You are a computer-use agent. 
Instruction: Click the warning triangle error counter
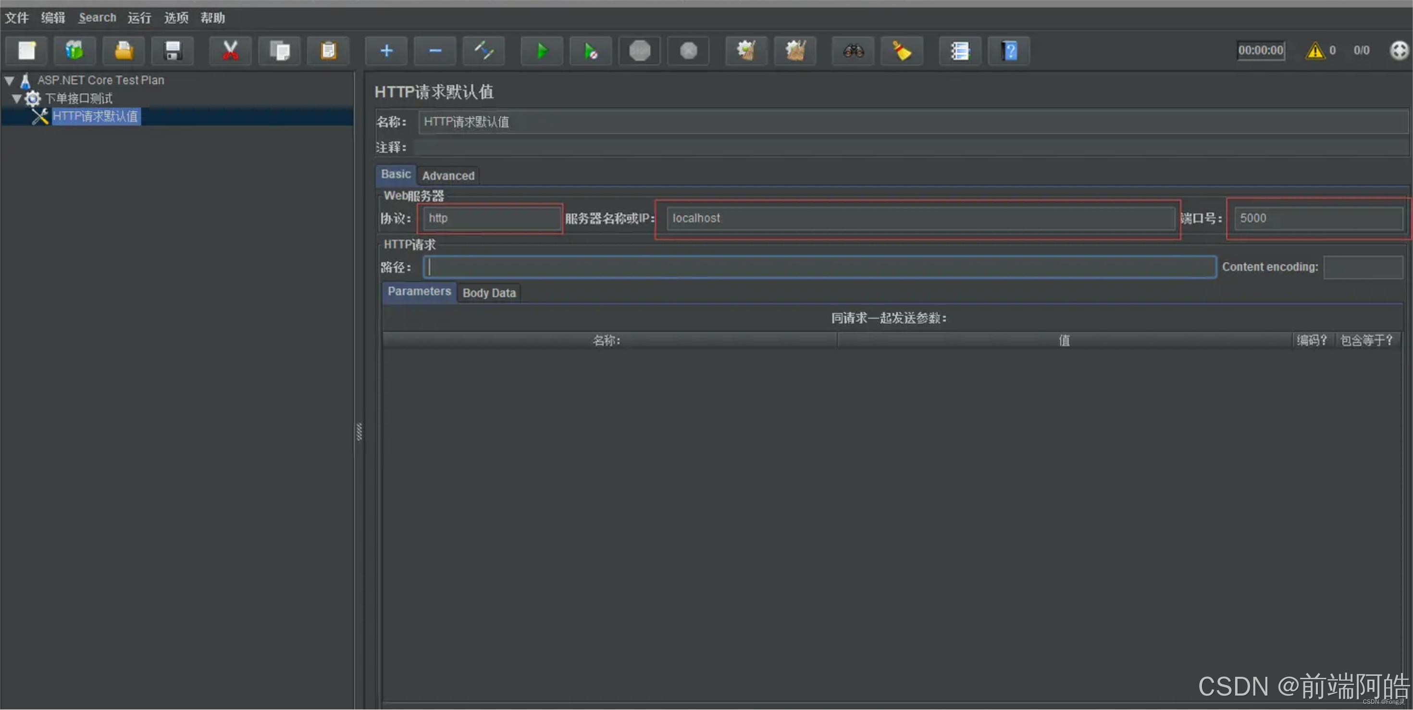1315,50
